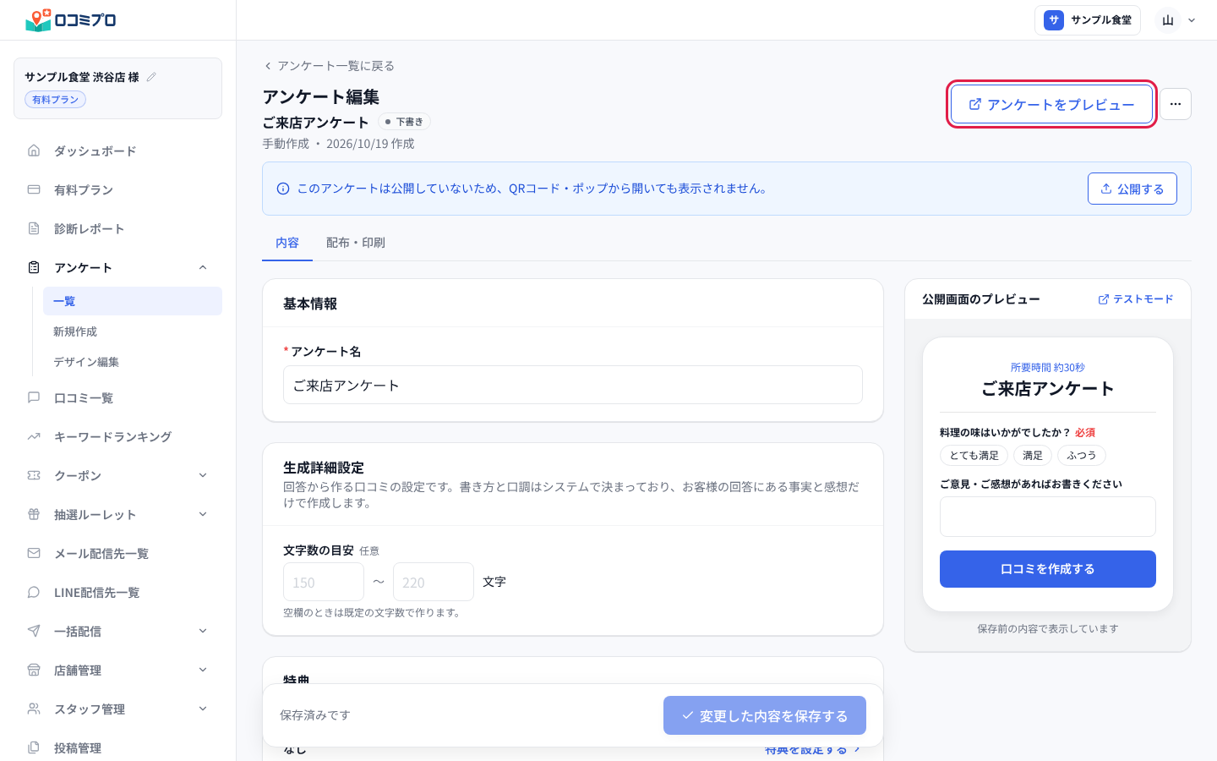Switch to the 配布・印刷 tab
This screenshot has height=761, width=1217.
(x=356, y=243)
